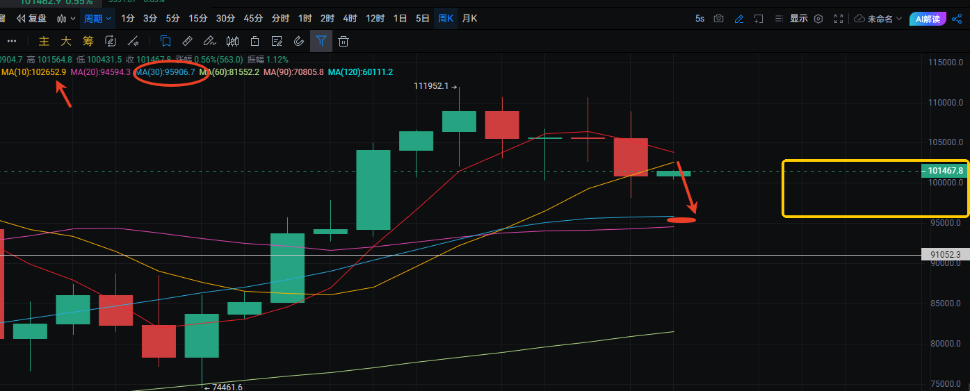Switch to 1日 daily chart

pyautogui.click(x=400, y=19)
